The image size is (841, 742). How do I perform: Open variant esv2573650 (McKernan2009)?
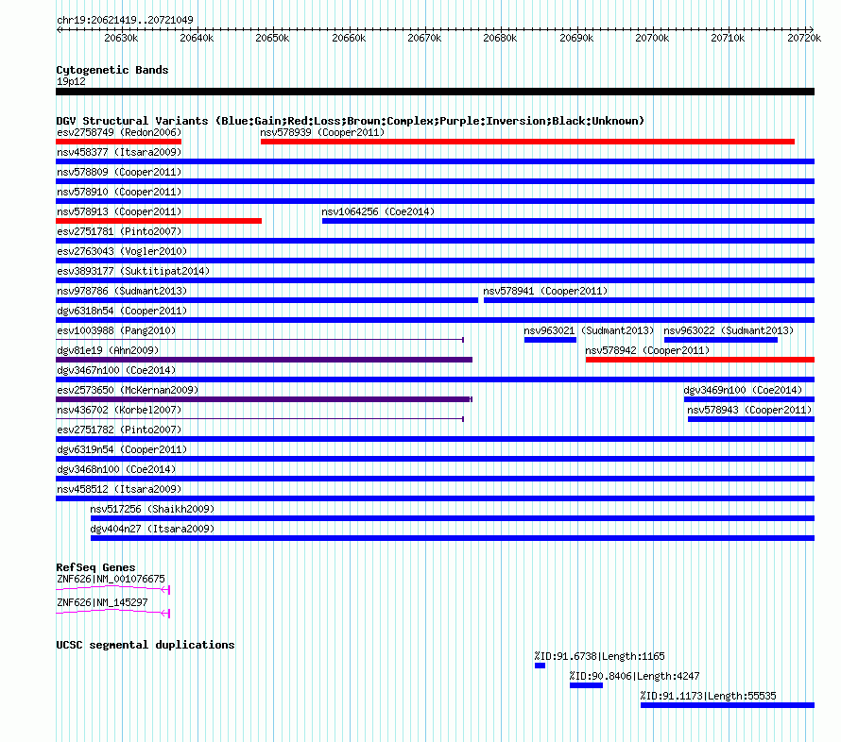[x=128, y=390]
